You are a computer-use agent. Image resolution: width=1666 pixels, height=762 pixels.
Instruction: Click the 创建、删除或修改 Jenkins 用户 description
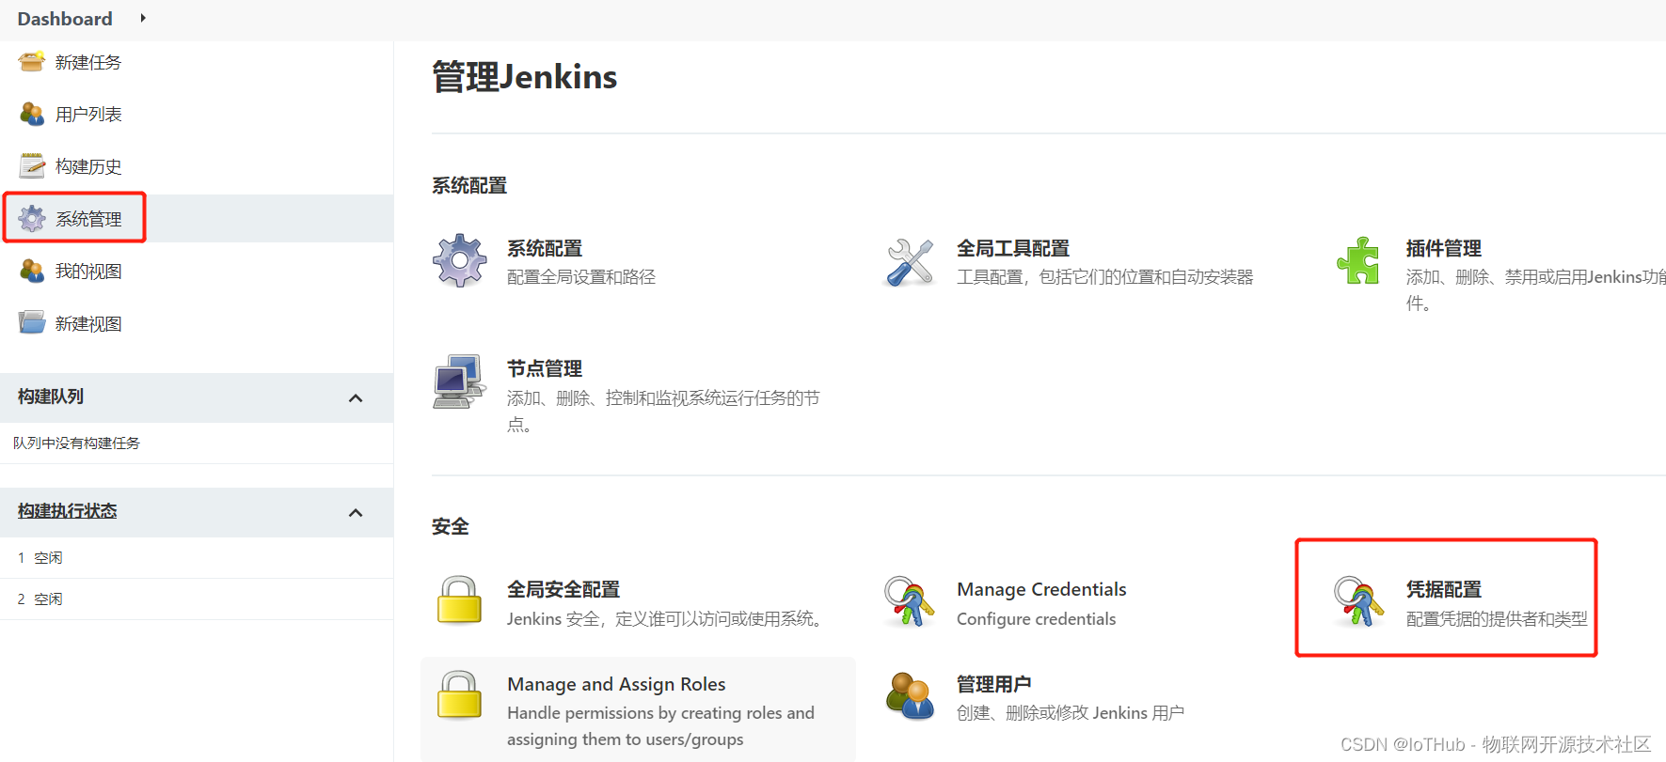[x=1071, y=713]
